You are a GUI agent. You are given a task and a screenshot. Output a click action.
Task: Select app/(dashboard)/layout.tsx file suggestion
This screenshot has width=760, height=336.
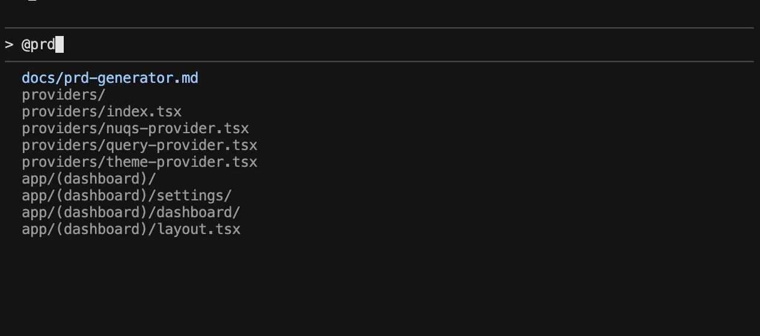click(131, 229)
